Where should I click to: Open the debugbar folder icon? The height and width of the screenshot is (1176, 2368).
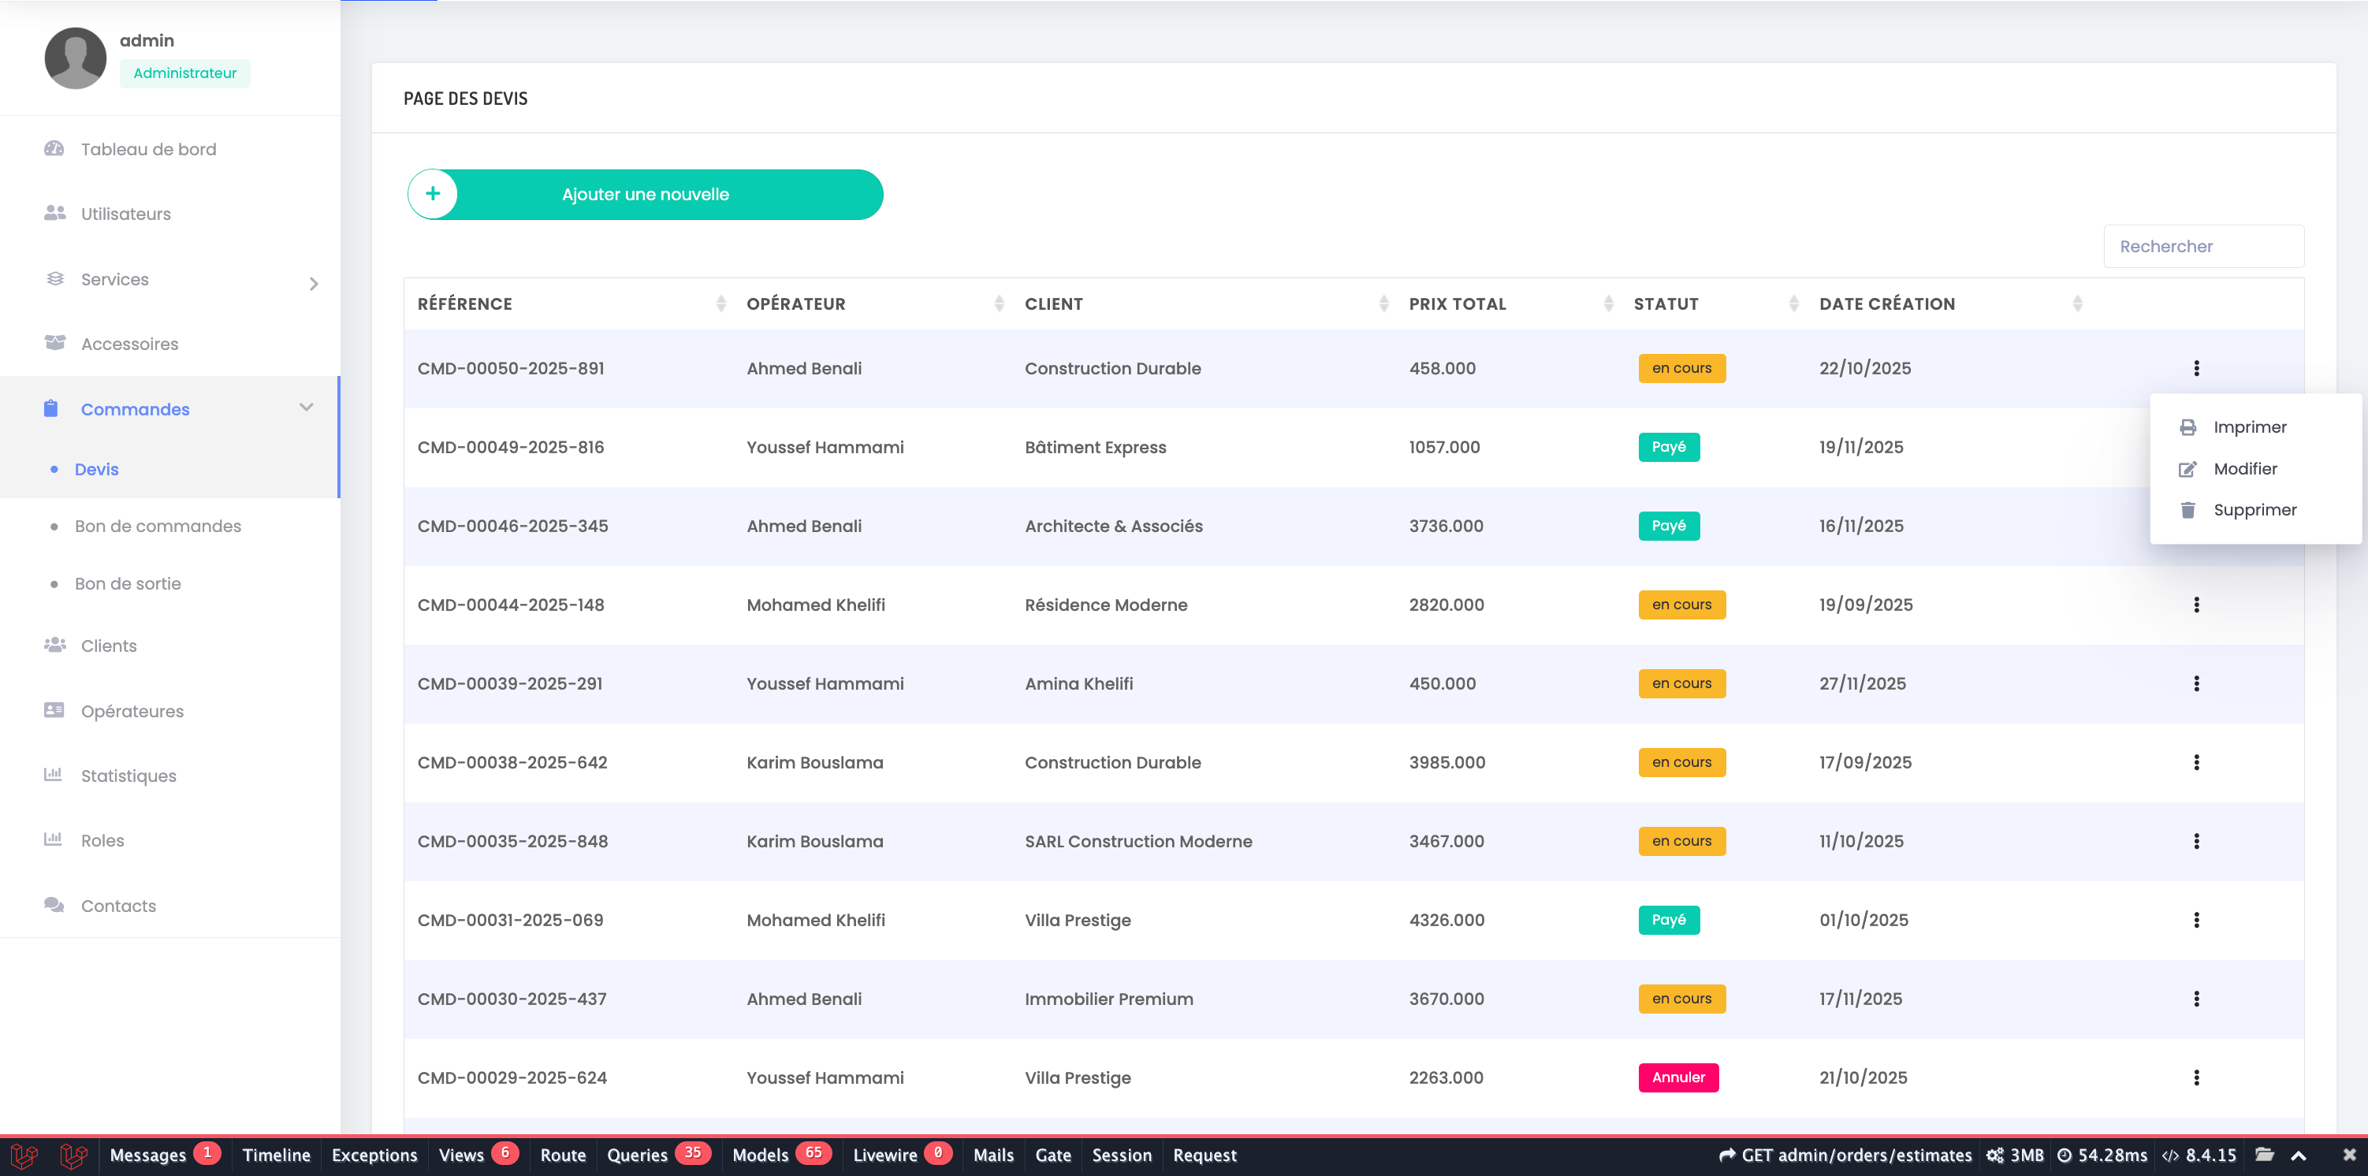pos(2264,1155)
